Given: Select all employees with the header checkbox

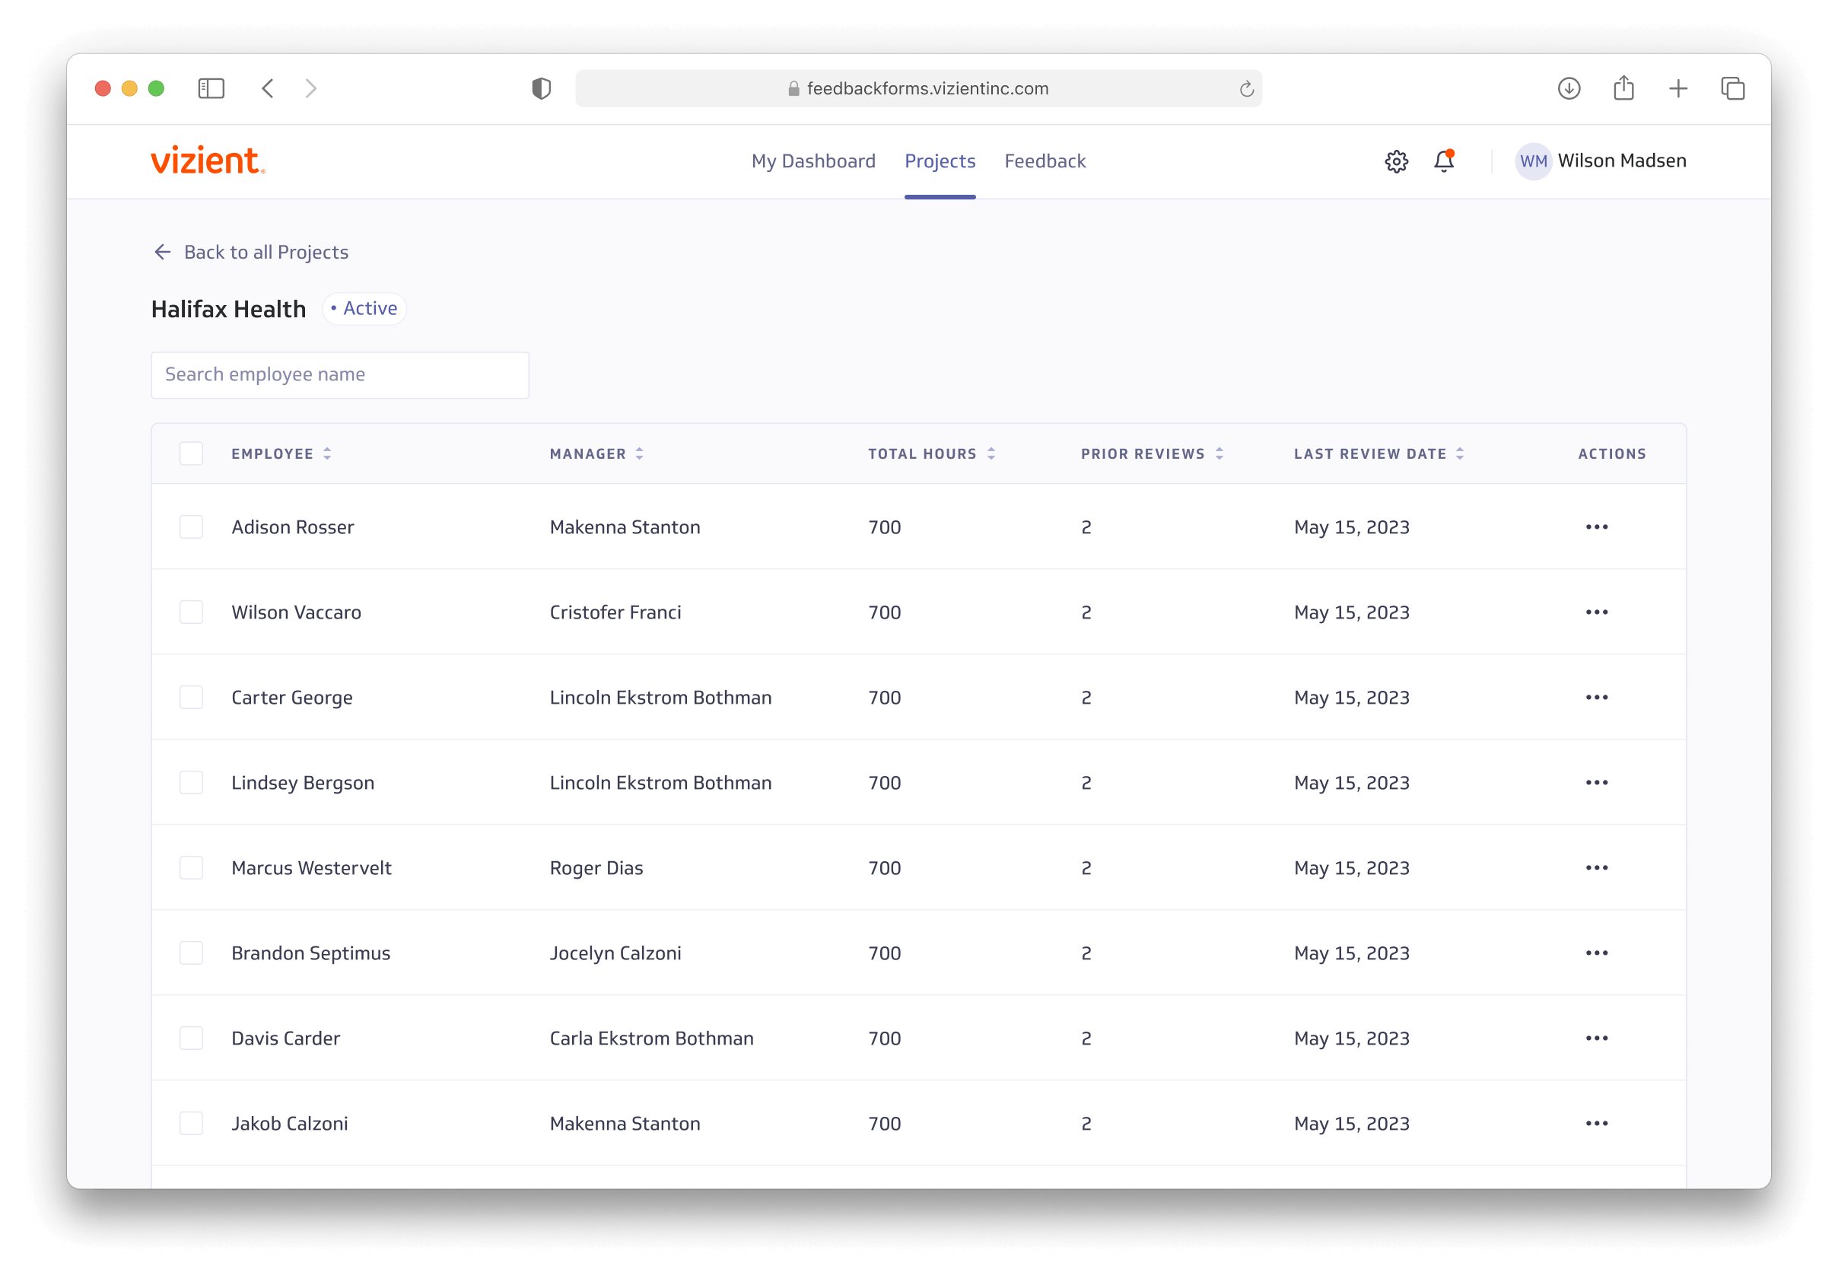Looking at the screenshot, I should coord(191,453).
